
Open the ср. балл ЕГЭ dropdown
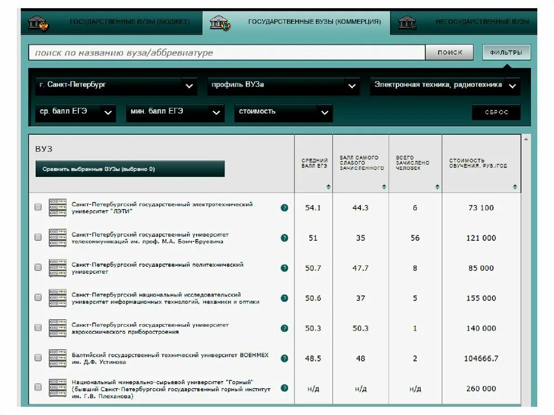76,113
